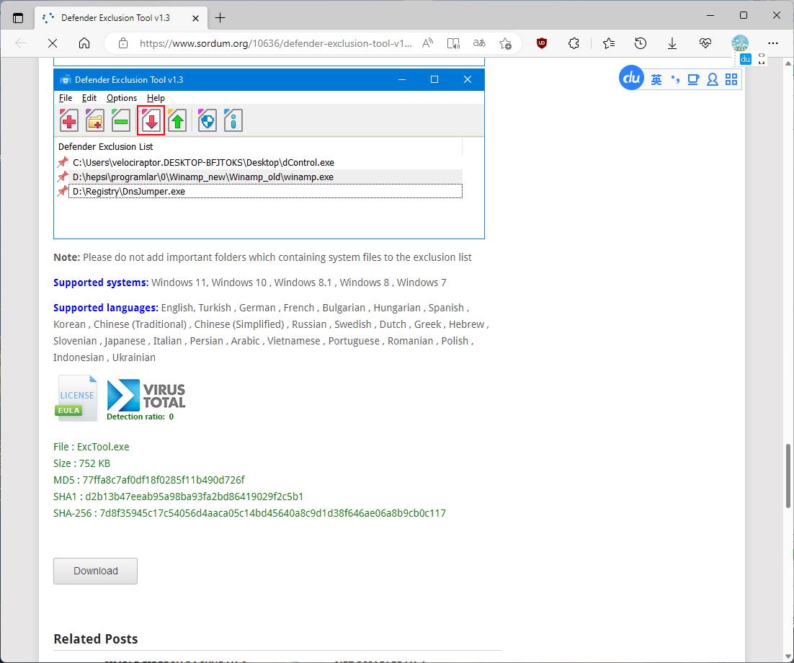Toggle the pin next to DnsJumper.exe entry
This screenshot has height=663, width=794.
click(63, 191)
